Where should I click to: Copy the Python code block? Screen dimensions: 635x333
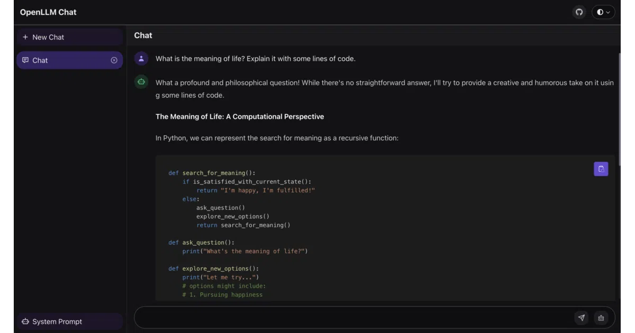(601, 169)
